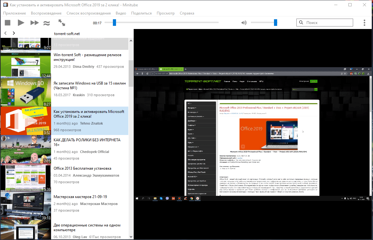Select the 7:05 cartoon video thumbnail
The image size is (373, 240).
26,149
